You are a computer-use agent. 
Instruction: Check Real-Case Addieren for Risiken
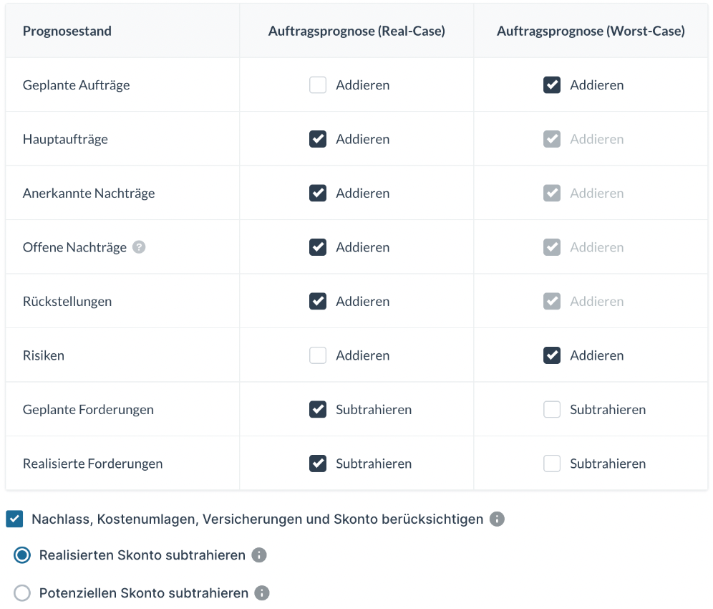tap(318, 355)
